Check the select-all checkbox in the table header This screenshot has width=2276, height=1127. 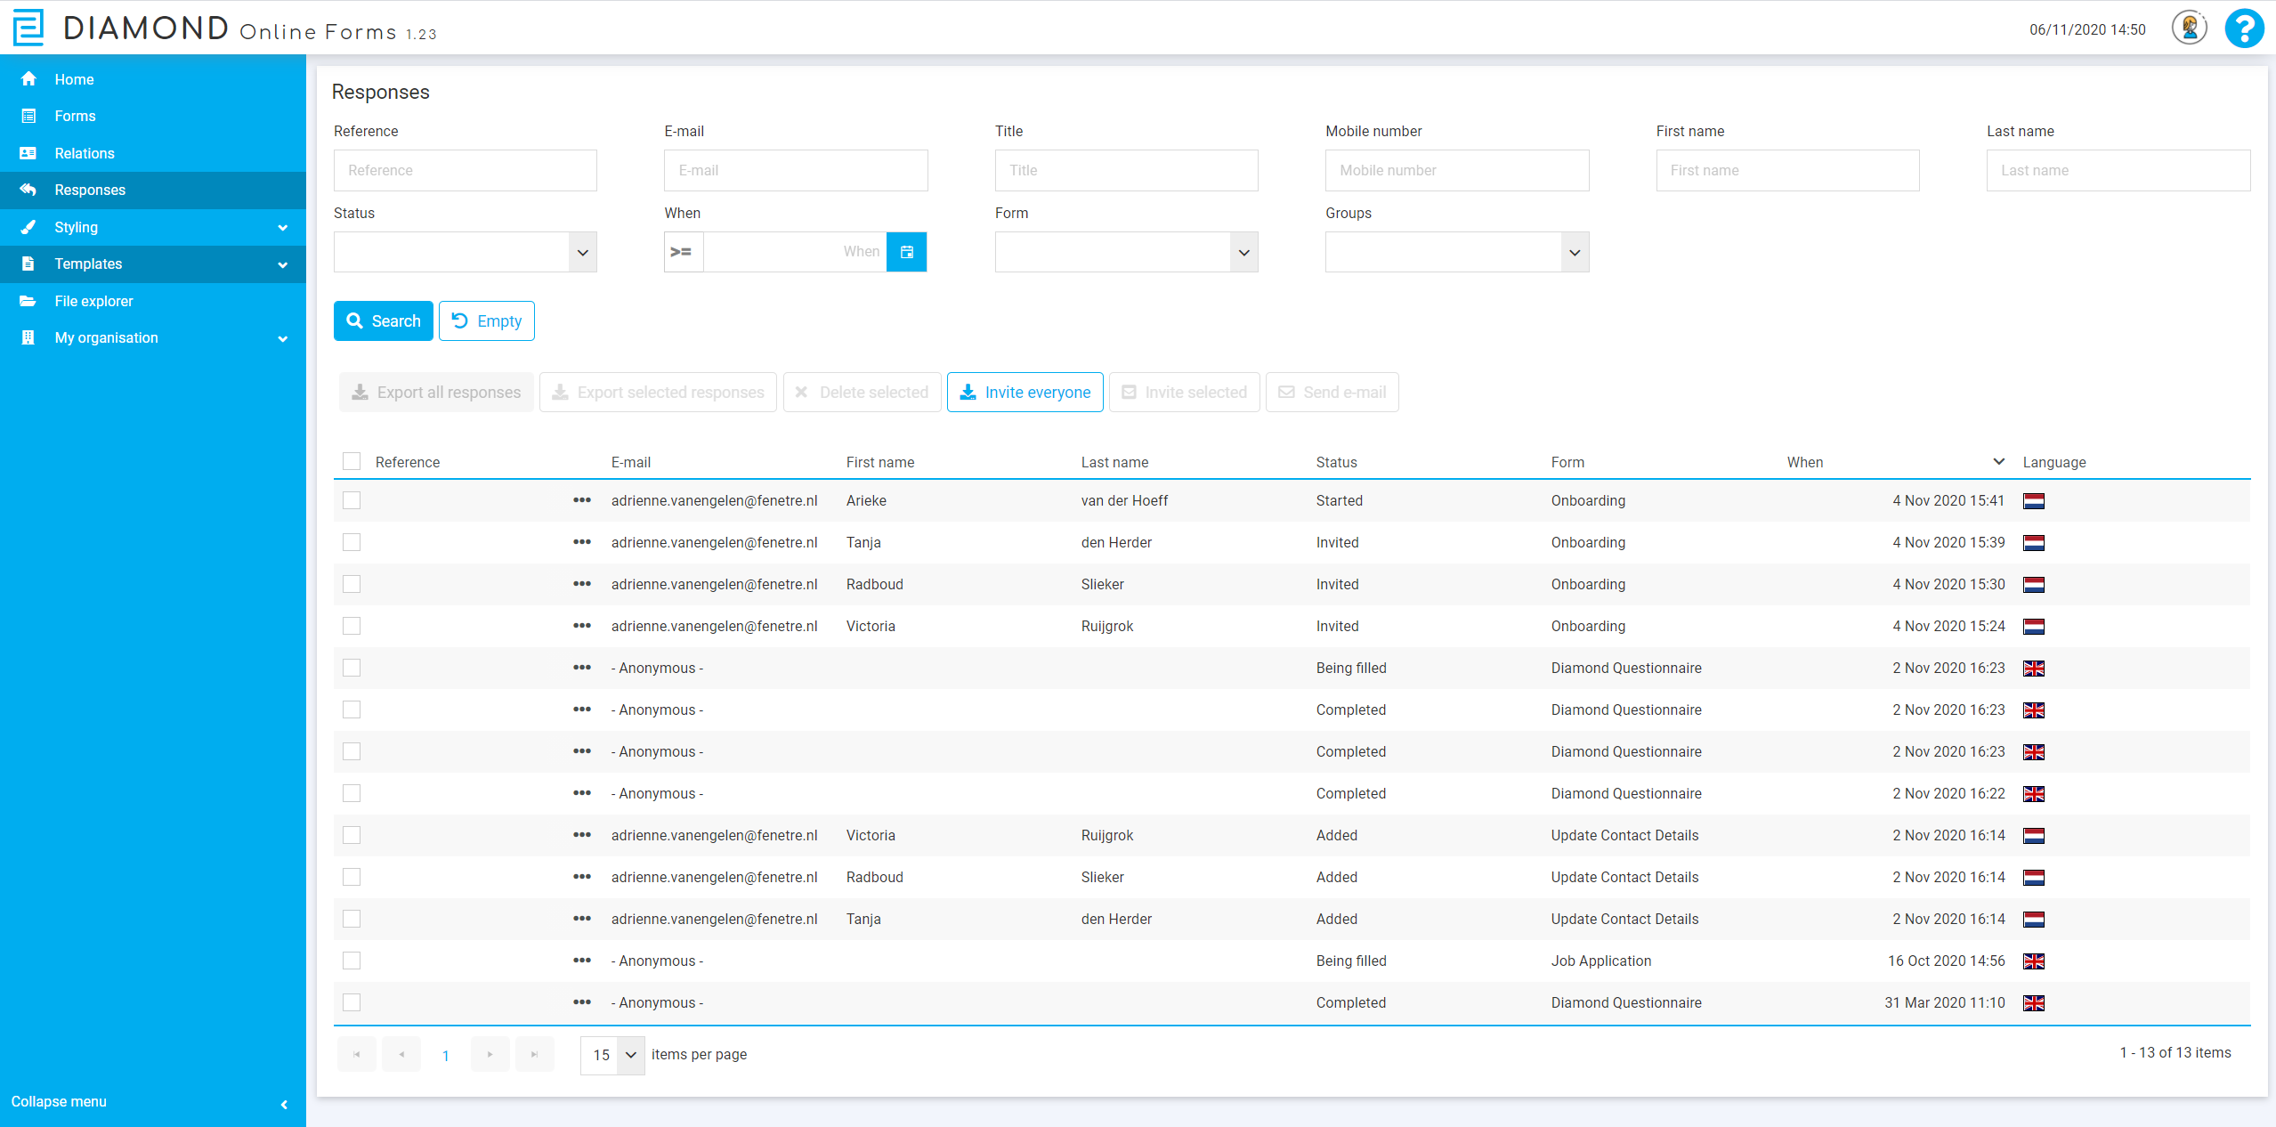[x=352, y=461]
